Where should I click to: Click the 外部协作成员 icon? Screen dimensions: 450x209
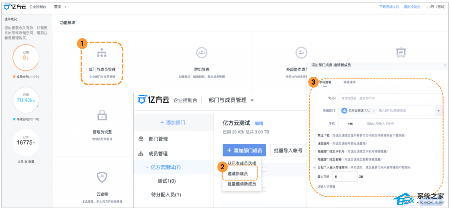(x=301, y=53)
